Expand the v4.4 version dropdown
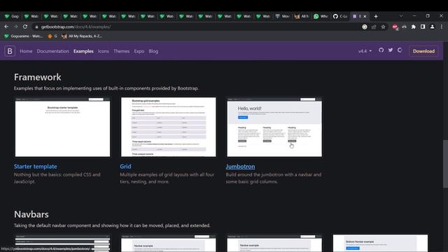 coord(365,51)
